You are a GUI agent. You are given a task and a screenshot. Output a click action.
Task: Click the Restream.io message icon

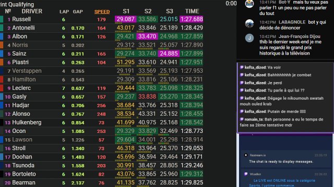coord(246,155)
